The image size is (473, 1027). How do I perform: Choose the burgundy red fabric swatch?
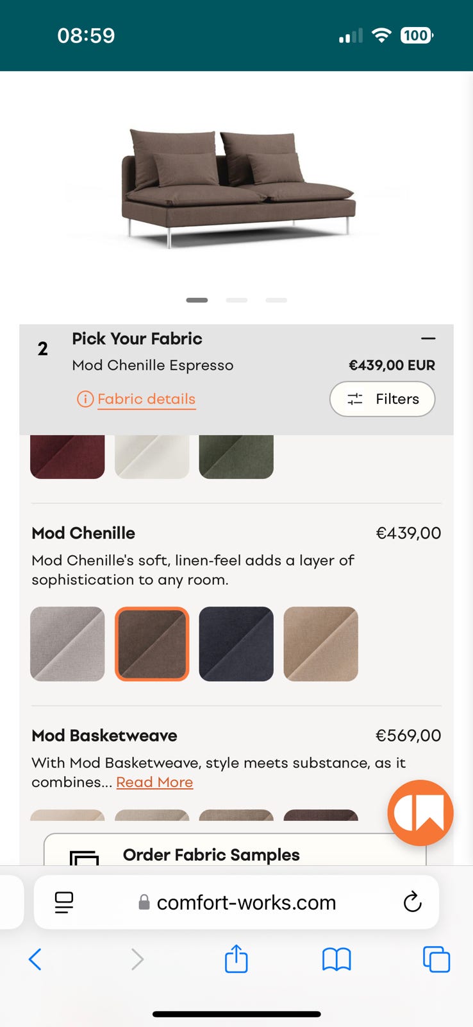(67, 456)
